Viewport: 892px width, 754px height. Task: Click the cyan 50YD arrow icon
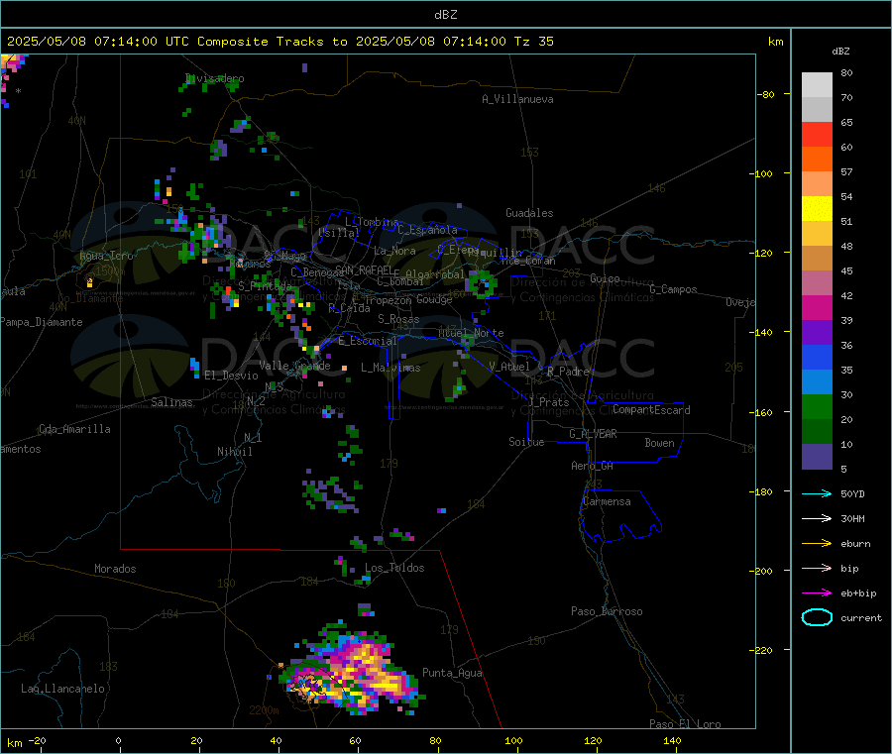(817, 493)
